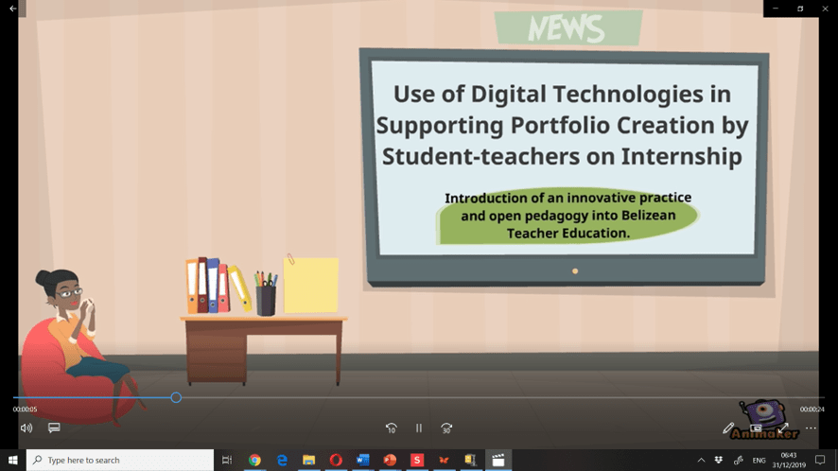Click the Type here to search box
Viewport: 838px width, 471px height.
120,461
